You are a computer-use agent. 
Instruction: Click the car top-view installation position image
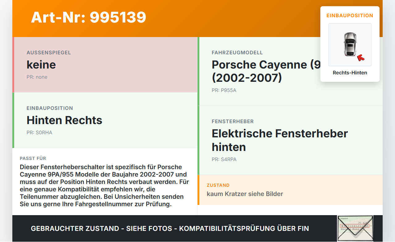pyautogui.click(x=350, y=45)
